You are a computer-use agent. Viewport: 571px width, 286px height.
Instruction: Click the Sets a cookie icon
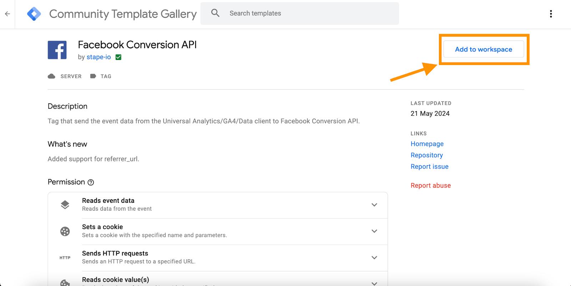(x=65, y=231)
